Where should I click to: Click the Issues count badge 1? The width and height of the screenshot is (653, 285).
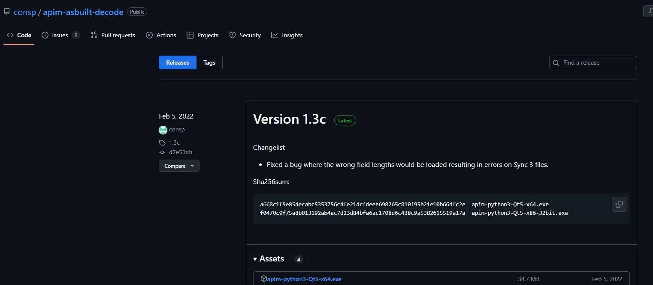click(x=76, y=35)
